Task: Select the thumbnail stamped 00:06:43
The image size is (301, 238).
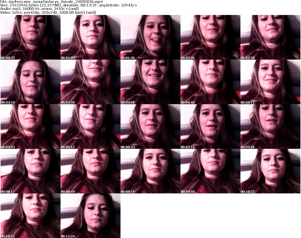Action: tap(150, 126)
